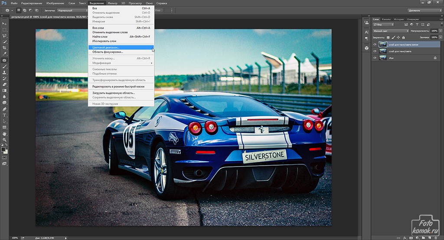Select the Blur tool
444x240 pixels.
click(4, 96)
